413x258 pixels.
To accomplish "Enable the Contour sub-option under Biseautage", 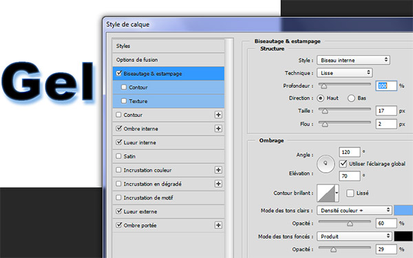I will pyautogui.click(x=124, y=87).
